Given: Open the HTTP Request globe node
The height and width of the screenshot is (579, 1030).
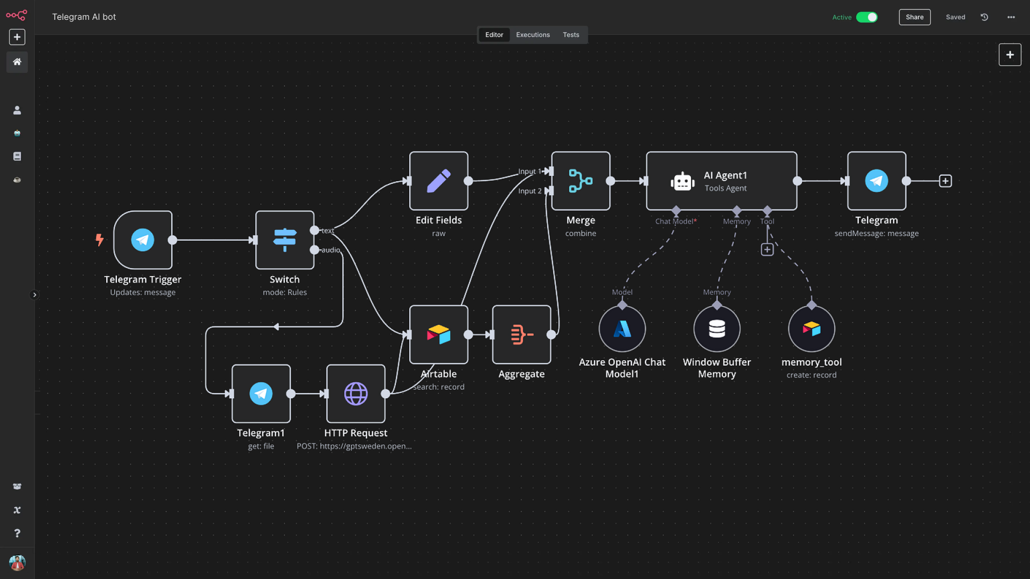Looking at the screenshot, I should [356, 394].
